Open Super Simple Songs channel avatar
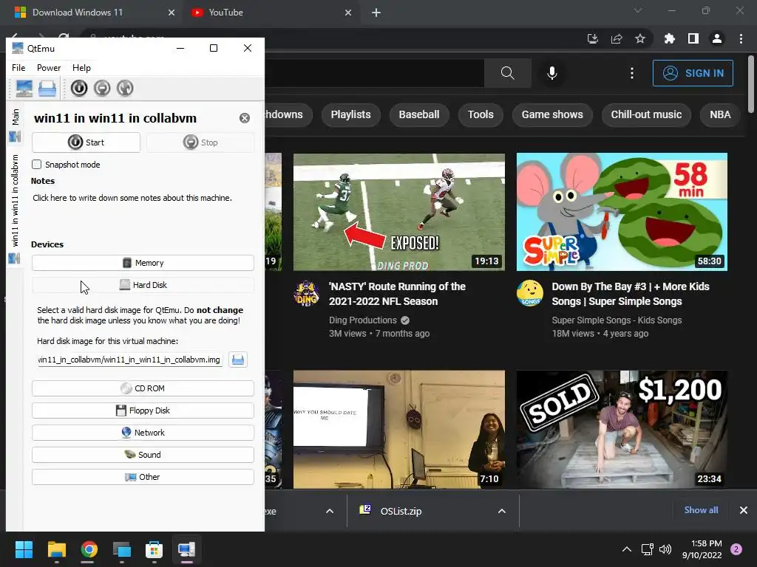Image resolution: width=757 pixels, height=567 pixels. tap(530, 292)
